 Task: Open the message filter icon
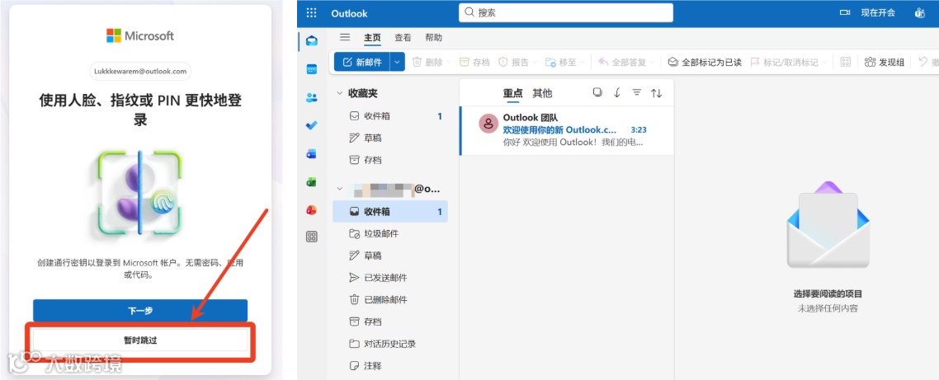tap(636, 93)
